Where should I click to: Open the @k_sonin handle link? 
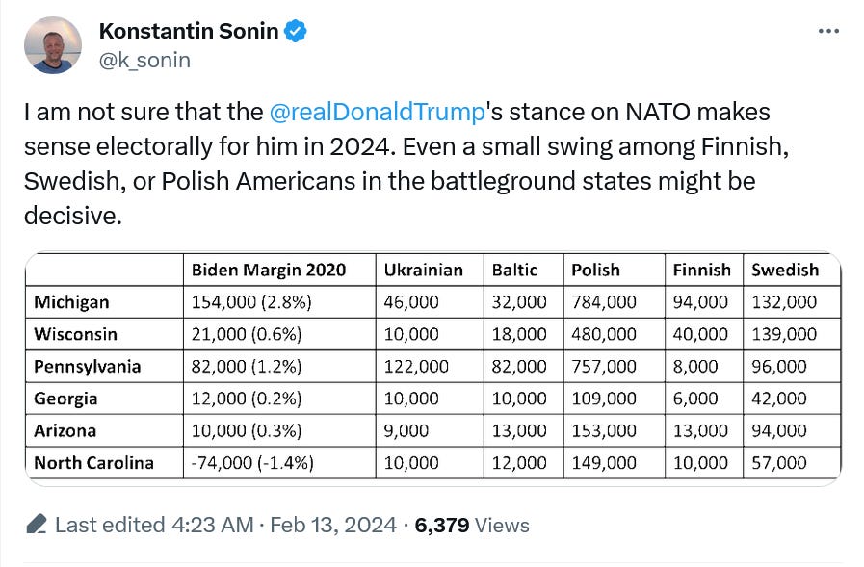pos(144,60)
